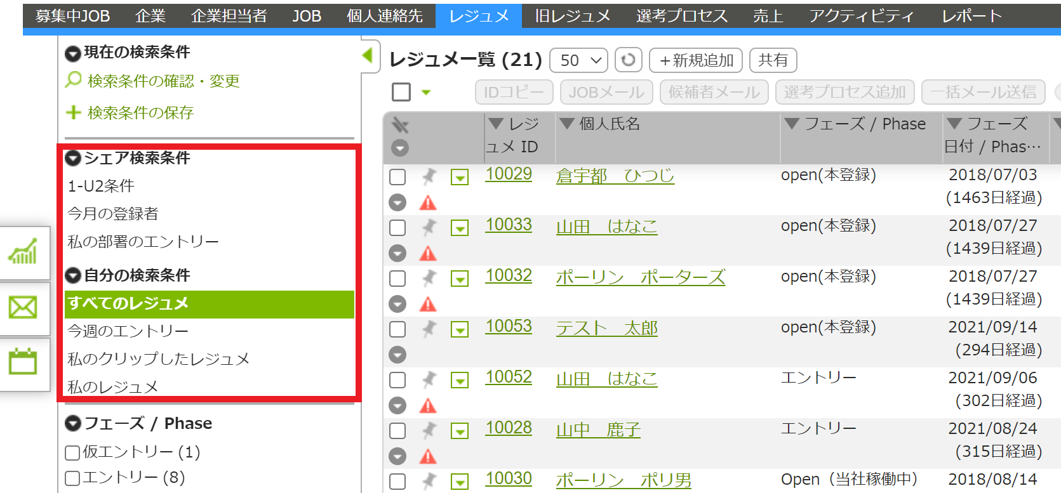Open the green arrow next to select-all checkbox
The height and width of the screenshot is (493, 1061).
pyautogui.click(x=426, y=93)
